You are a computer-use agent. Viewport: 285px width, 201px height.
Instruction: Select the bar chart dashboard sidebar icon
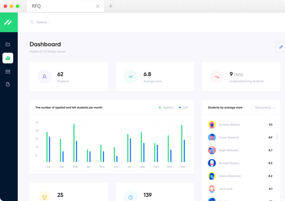pos(8,58)
